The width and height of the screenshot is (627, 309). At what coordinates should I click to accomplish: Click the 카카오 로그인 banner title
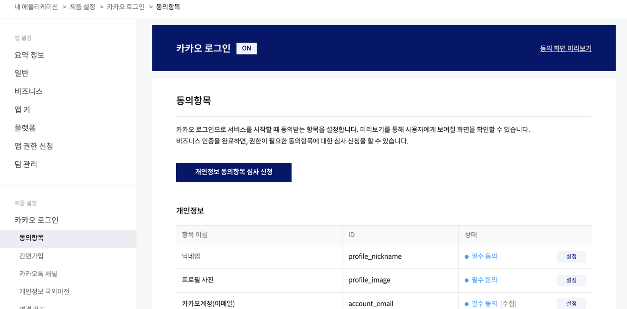[x=204, y=48]
